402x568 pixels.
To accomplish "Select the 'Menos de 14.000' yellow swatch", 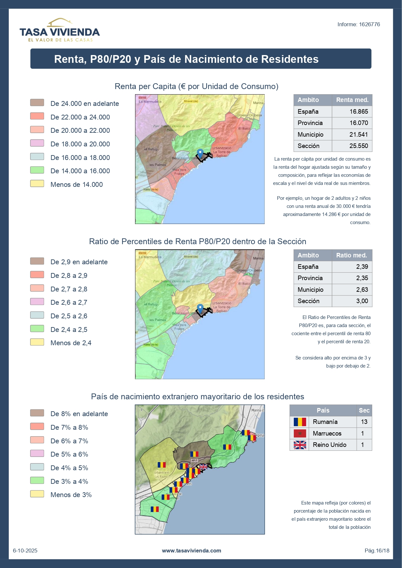I will tap(37, 184).
